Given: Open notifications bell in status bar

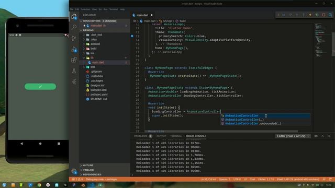Looking at the screenshot, I should click(330, 179).
